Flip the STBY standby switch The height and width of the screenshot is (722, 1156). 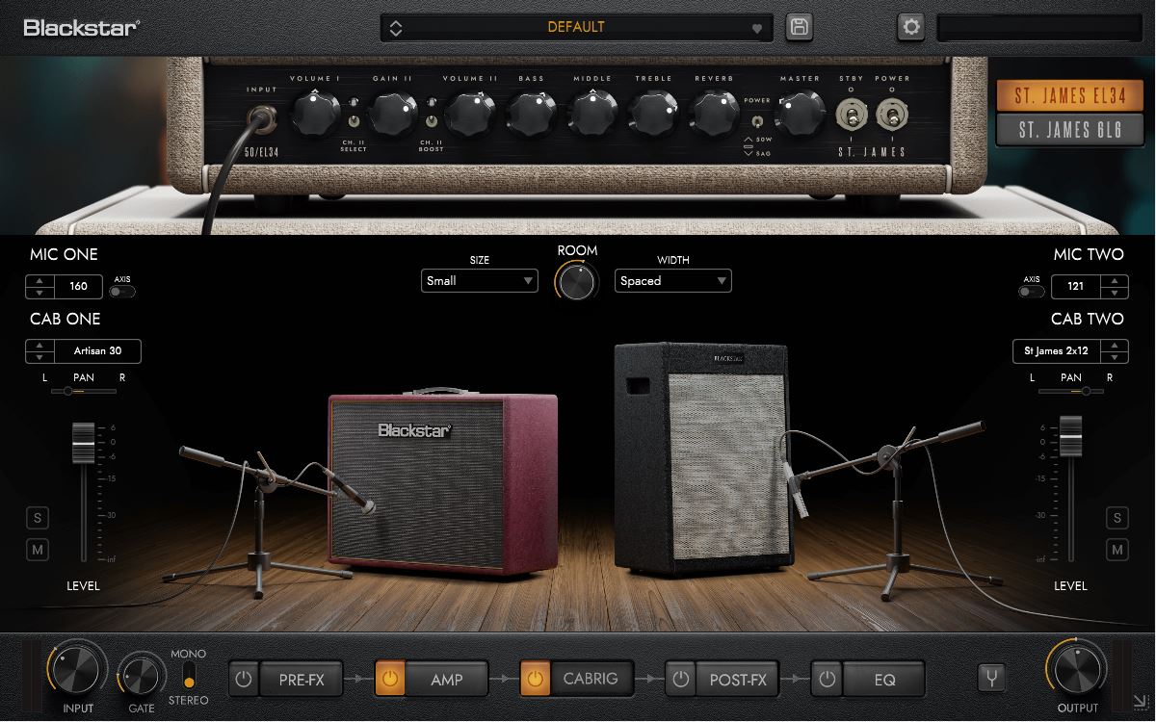[853, 115]
